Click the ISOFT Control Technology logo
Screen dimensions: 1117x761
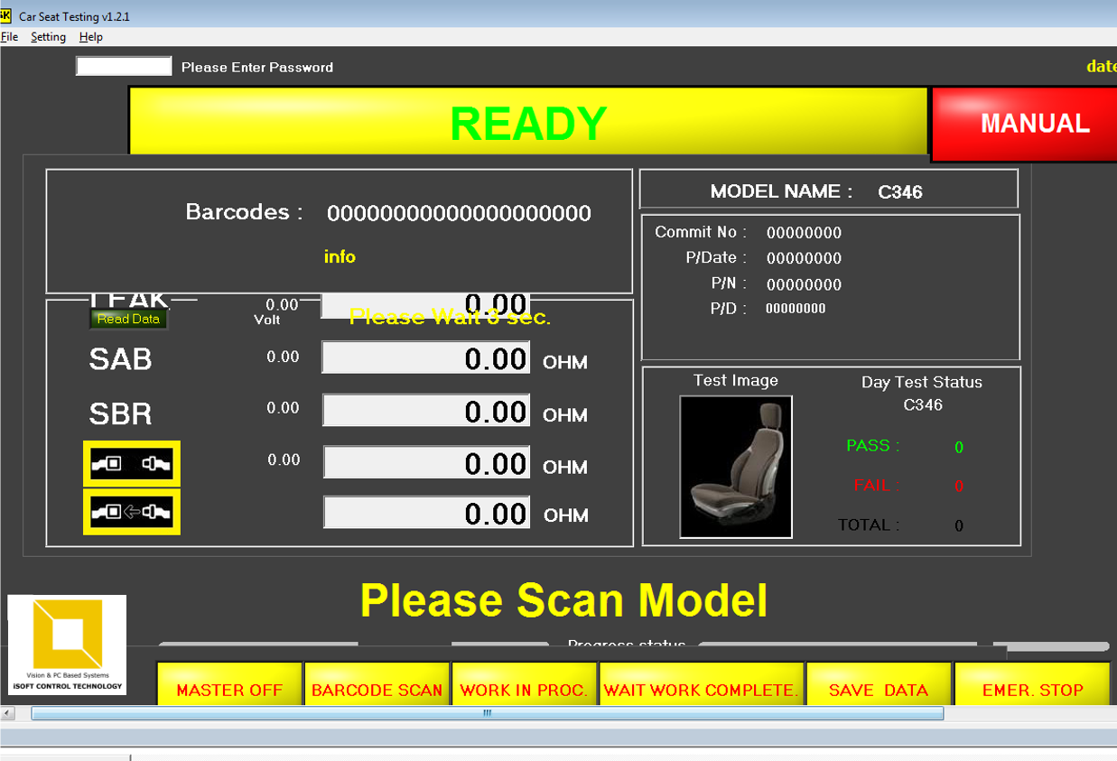[66, 645]
